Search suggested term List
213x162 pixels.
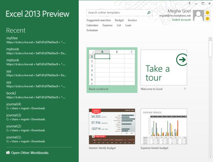(x=119, y=25)
